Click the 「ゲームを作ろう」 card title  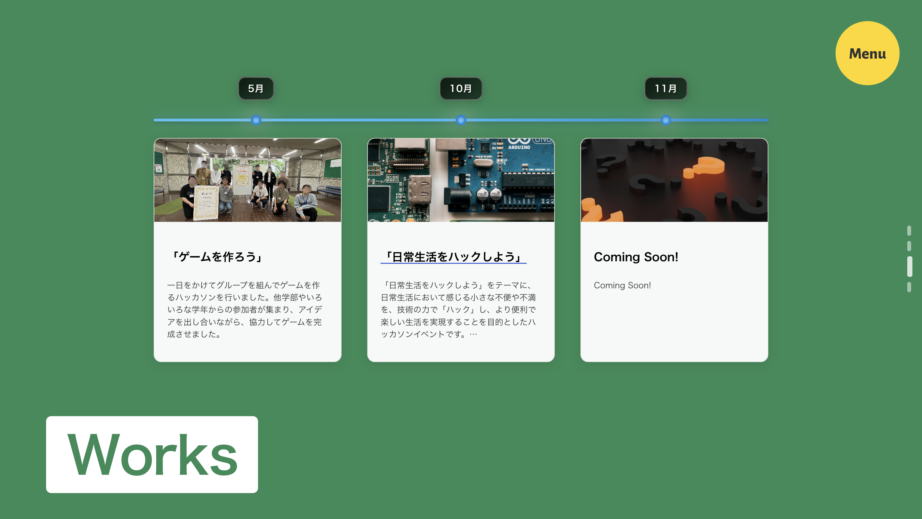[x=217, y=256]
